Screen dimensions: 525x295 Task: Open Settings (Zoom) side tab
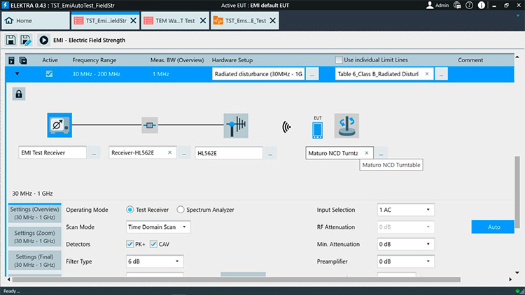(x=34, y=237)
